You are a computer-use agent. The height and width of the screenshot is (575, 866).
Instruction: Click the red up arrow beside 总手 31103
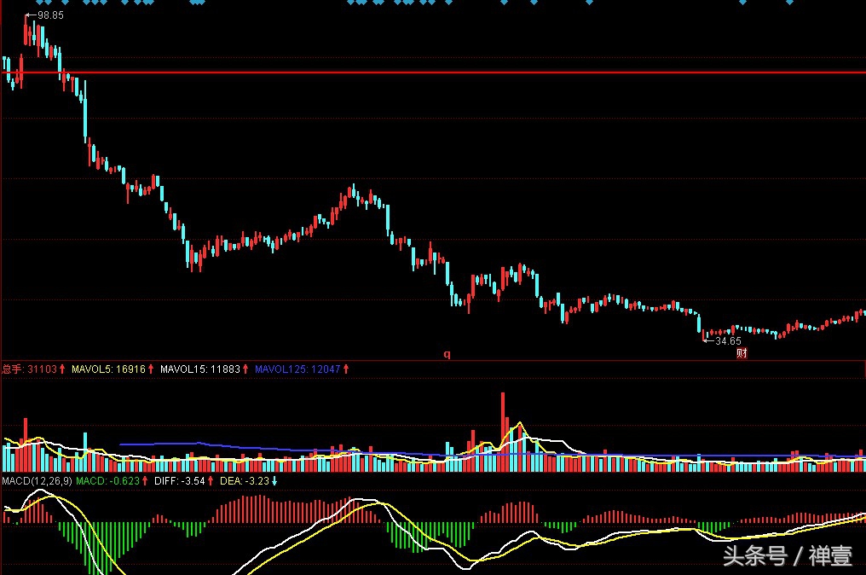[x=62, y=369]
